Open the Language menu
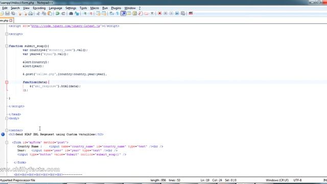 click(x=56, y=8)
